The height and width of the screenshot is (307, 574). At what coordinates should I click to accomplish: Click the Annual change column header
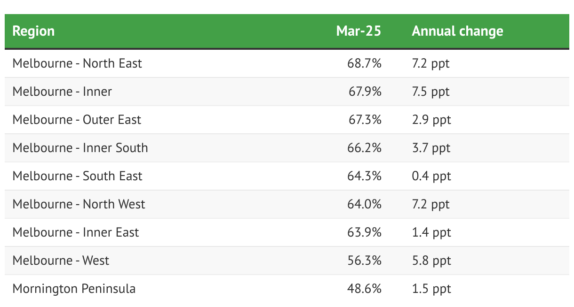tap(457, 31)
